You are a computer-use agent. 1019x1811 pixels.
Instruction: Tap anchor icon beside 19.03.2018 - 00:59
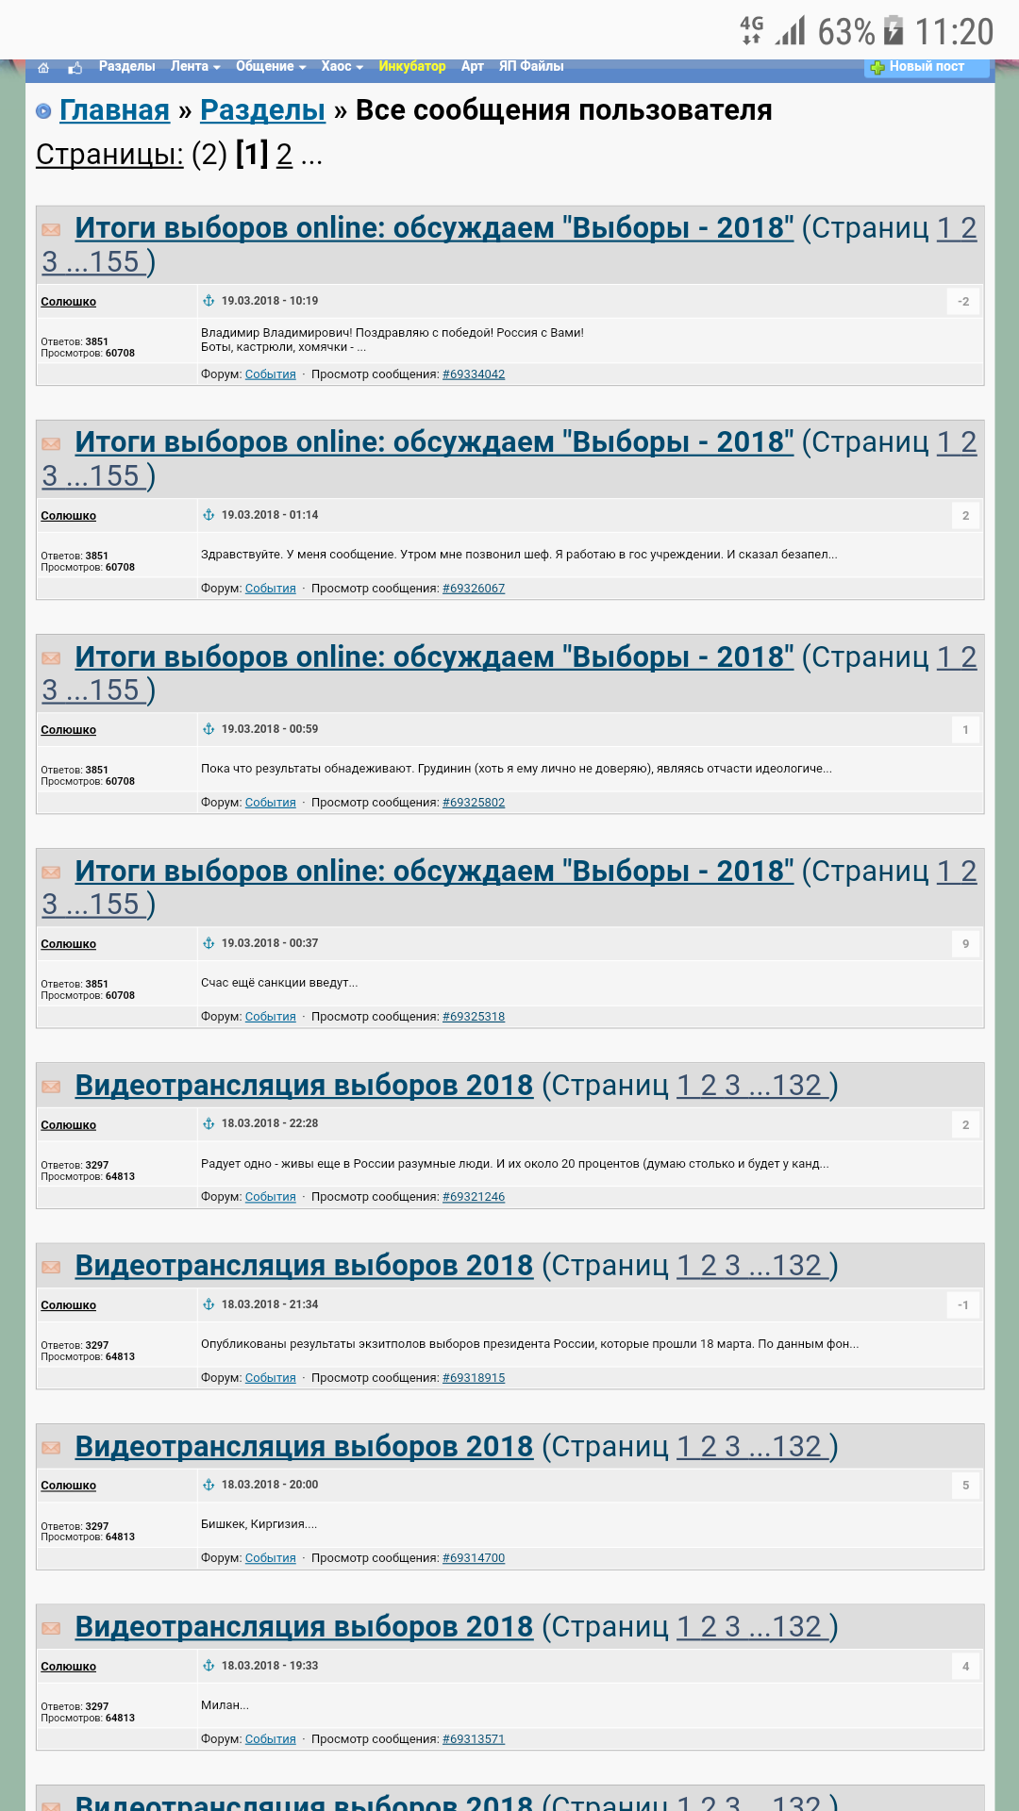pos(209,729)
